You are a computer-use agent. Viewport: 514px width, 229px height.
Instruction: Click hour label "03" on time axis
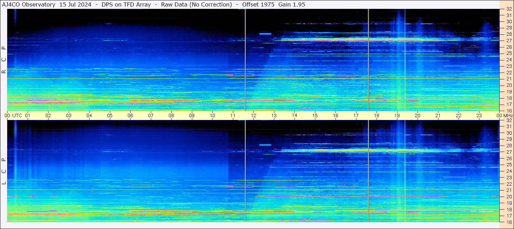pos(69,116)
